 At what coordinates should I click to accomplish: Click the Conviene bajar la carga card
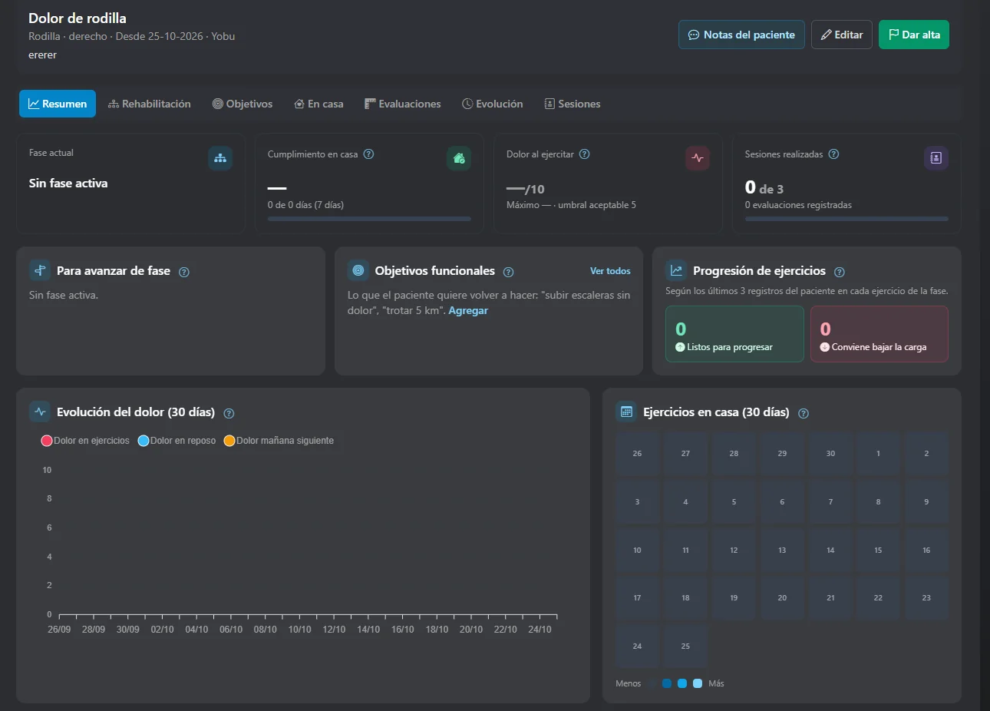click(x=879, y=334)
